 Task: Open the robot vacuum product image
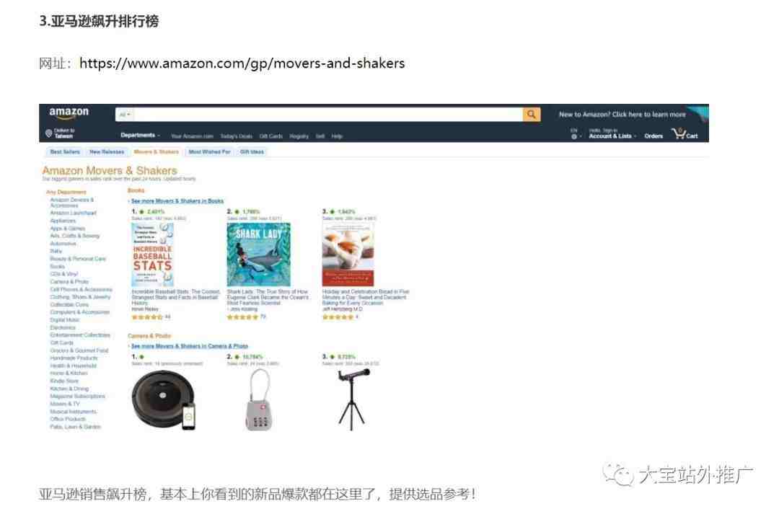(x=164, y=399)
